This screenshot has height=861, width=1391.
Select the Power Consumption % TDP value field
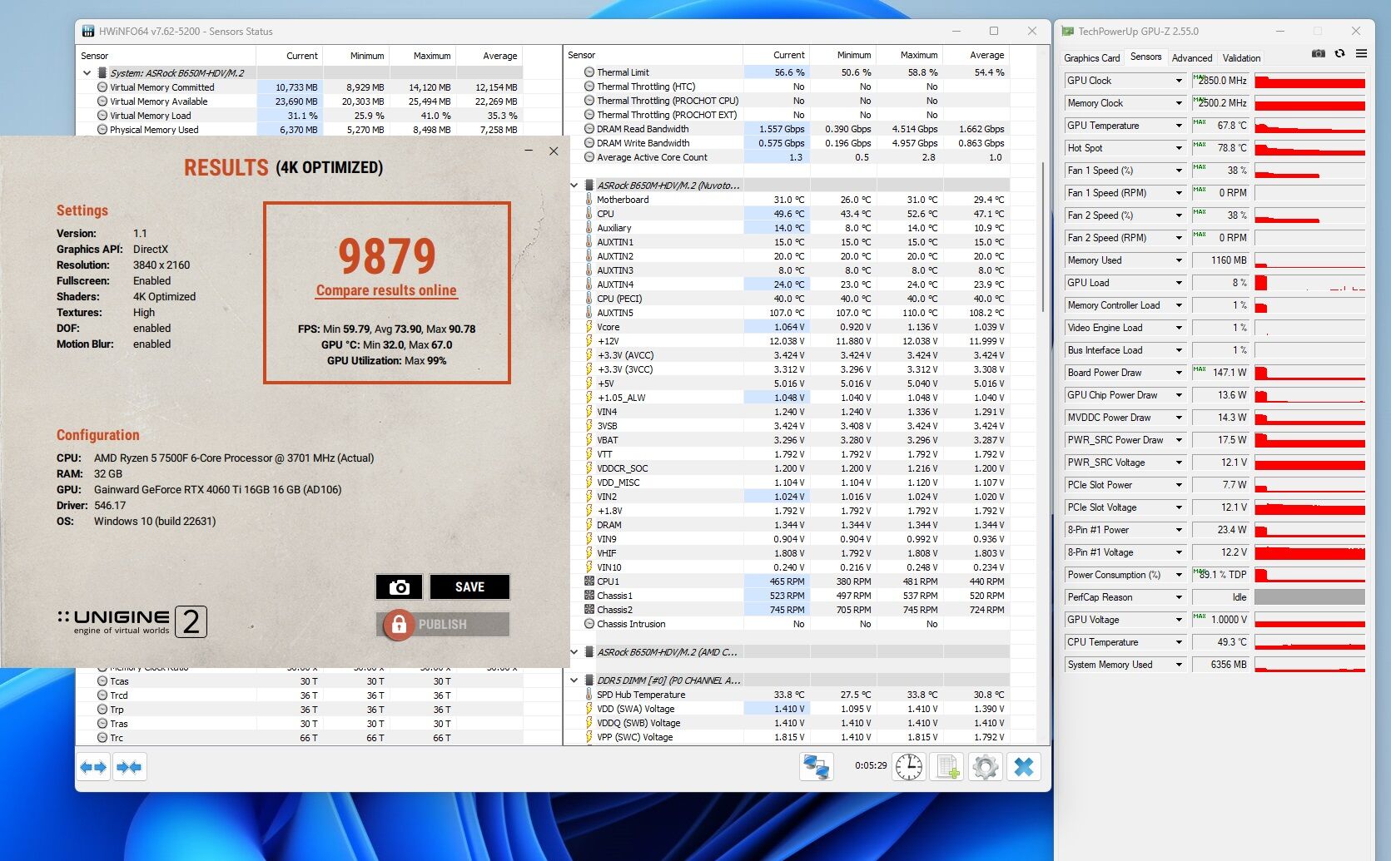1220,575
